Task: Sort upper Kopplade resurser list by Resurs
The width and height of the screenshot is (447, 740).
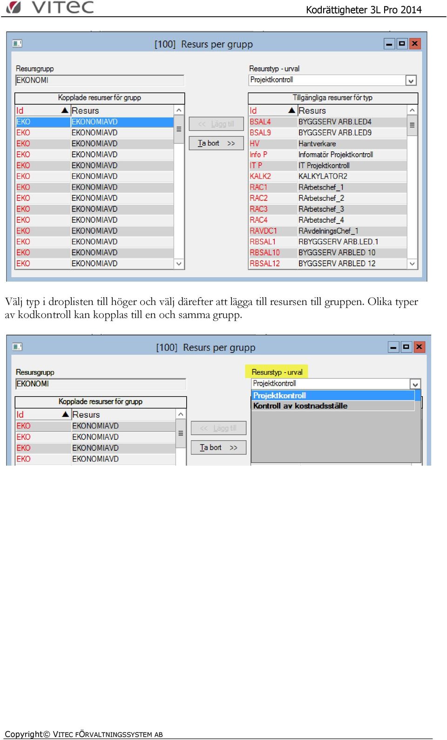Action: tap(122, 110)
